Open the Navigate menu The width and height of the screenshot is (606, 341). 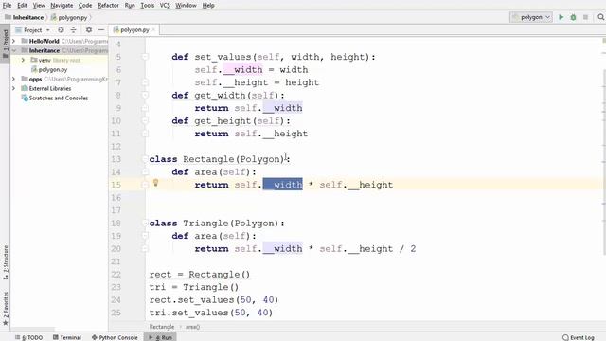click(62, 6)
